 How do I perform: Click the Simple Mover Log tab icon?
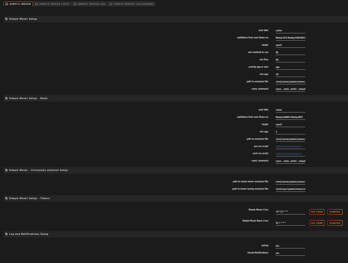pos(75,4)
